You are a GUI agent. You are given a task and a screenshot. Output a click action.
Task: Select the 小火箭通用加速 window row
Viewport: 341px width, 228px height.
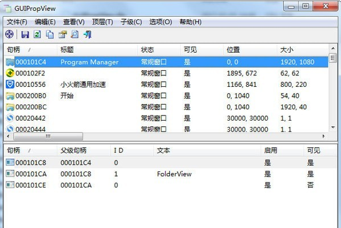(x=166, y=85)
